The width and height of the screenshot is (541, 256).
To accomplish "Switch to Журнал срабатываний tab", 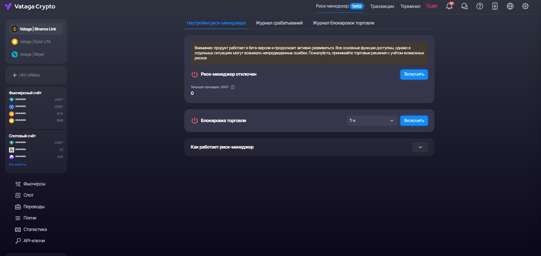I will point(279,23).
